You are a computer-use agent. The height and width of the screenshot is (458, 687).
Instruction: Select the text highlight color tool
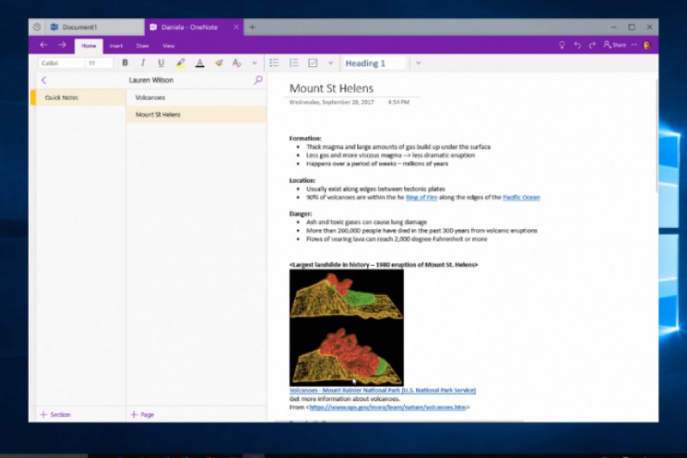[x=180, y=63]
